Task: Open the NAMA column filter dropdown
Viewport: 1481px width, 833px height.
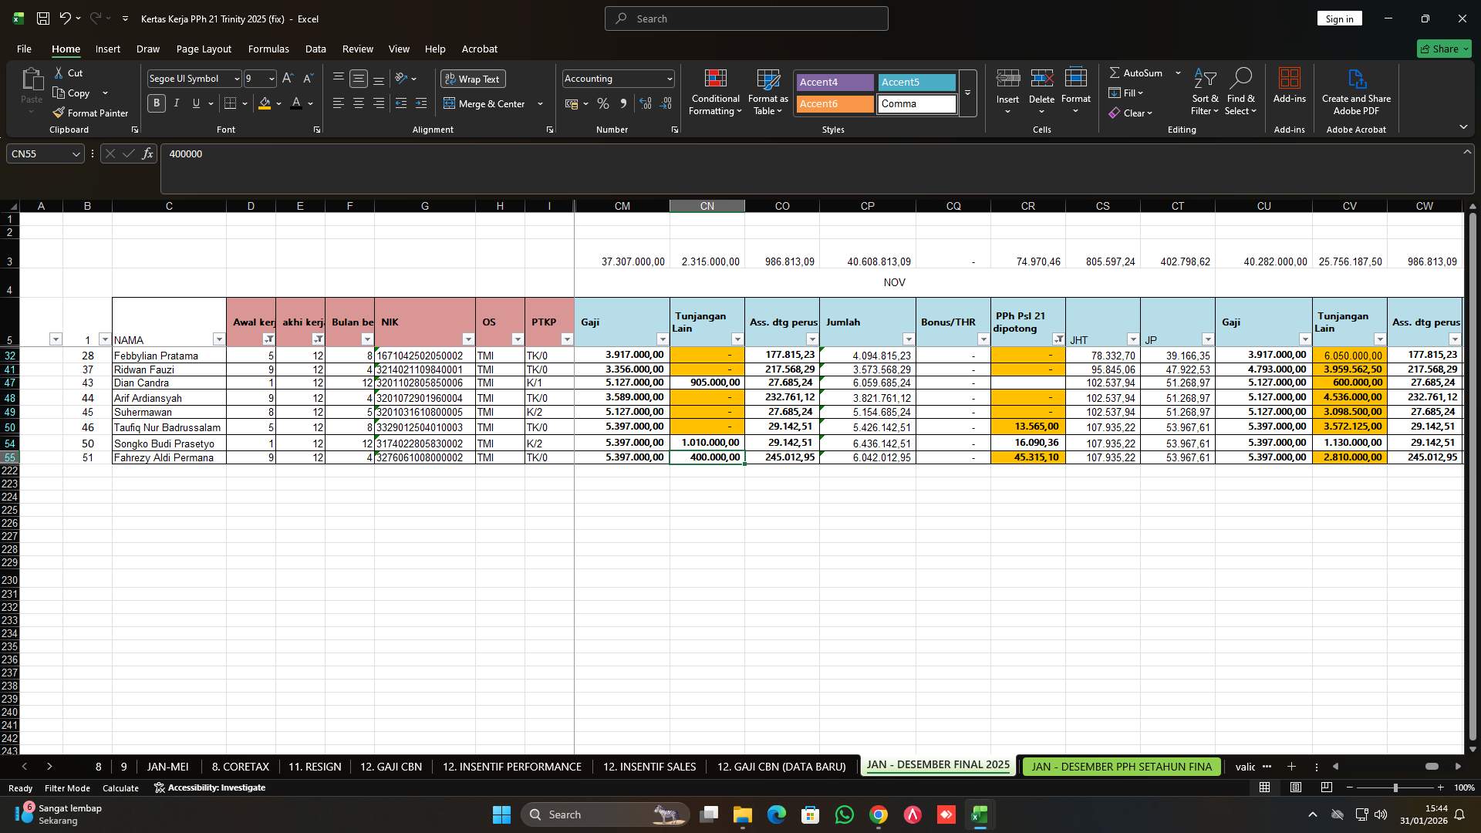Action: [x=219, y=339]
